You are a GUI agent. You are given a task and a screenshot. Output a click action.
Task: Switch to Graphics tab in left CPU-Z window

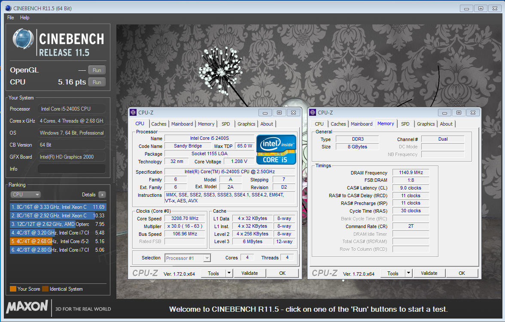click(246, 124)
